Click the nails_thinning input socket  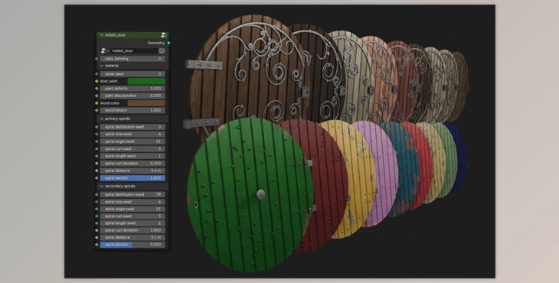click(x=96, y=59)
